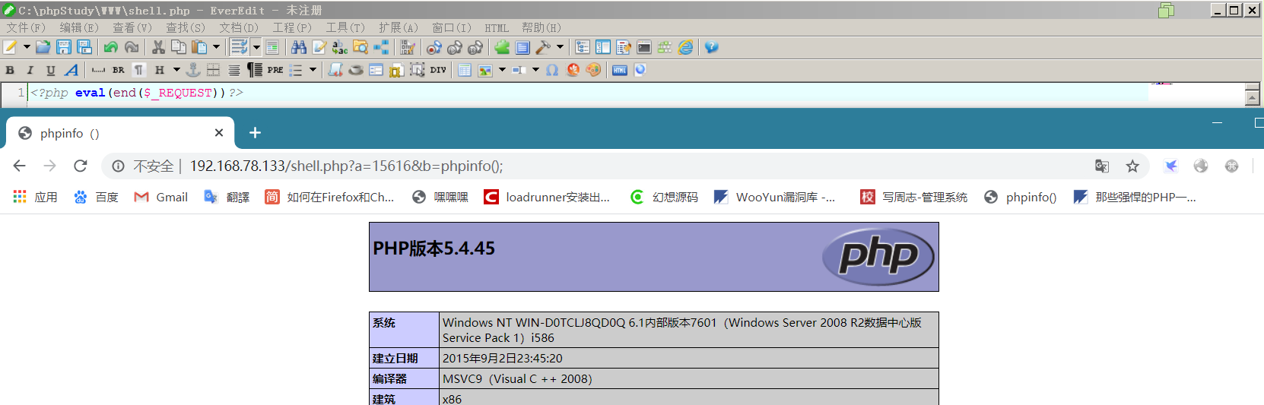Screen dimensions: 1264x405
Task: Click the PHP logo image
Action: click(x=878, y=257)
